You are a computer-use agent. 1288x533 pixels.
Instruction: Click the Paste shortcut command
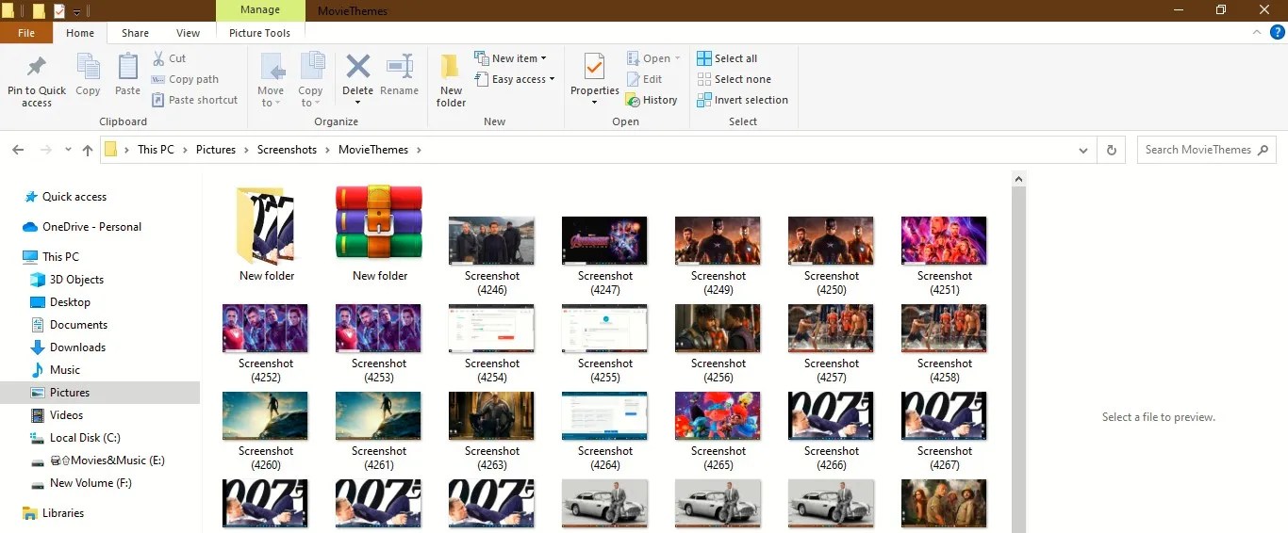(194, 100)
